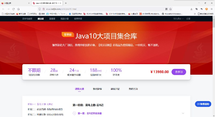This screenshot has width=215, height=117.
Task: Select the Java10大项目集合库 browser tab
Action: [x=47, y=3]
